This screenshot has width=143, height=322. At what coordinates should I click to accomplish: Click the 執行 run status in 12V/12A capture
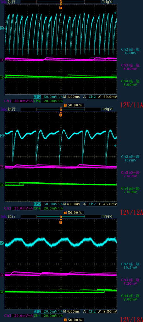click(x=12, y=109)
